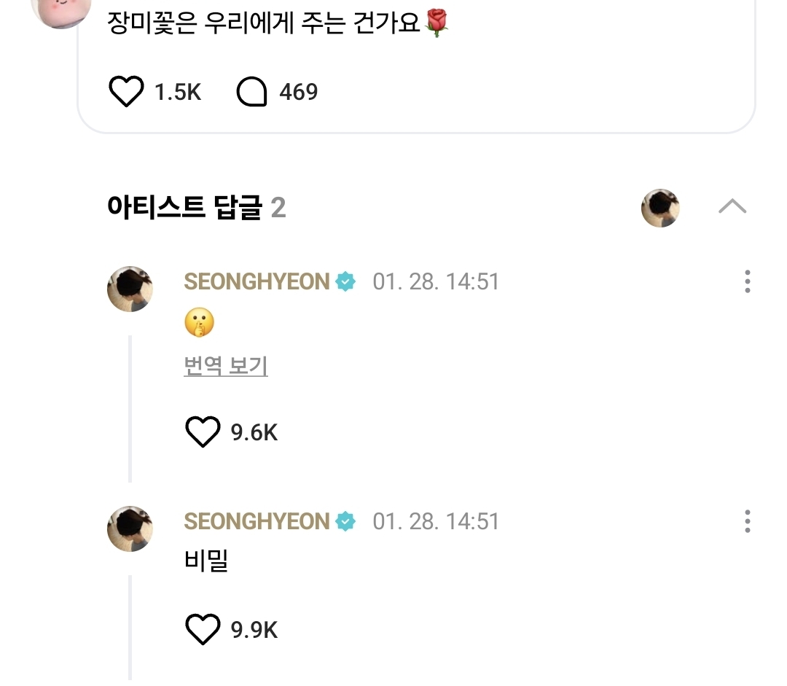Viewport: 787px width, 686px height.
Task: Open SEONGHYEON's avatar on the 비밀 reply
Action: pos(130,529)
